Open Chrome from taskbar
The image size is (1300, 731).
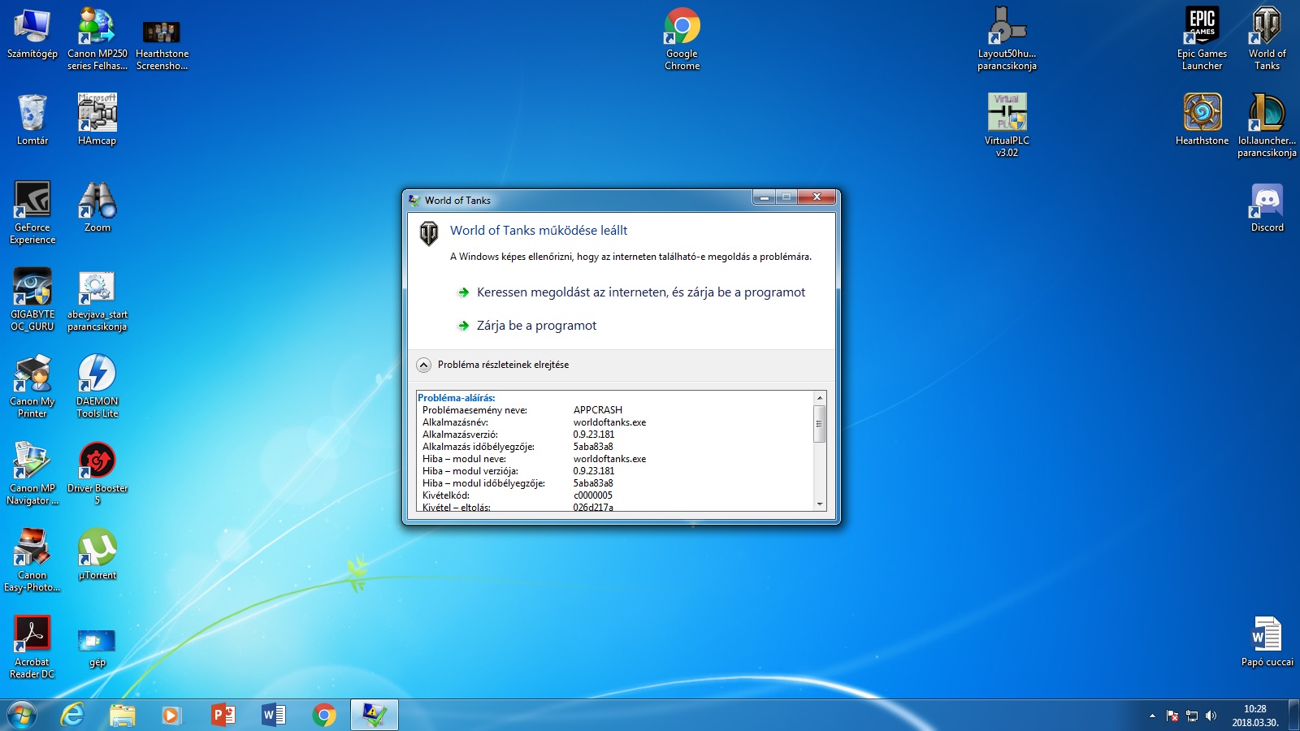(x=324, y=715)
